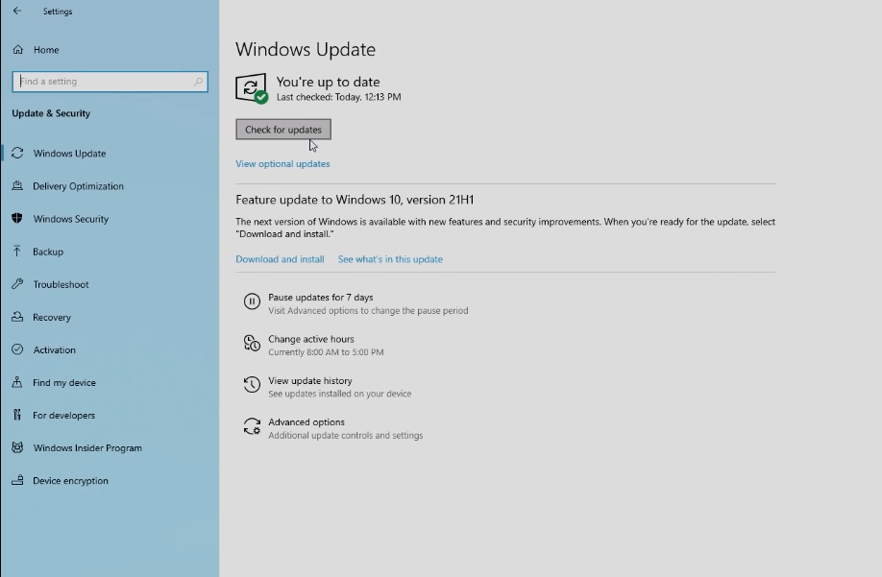
Task: Click the clock icon for active hours
Action: coord(252,344)
